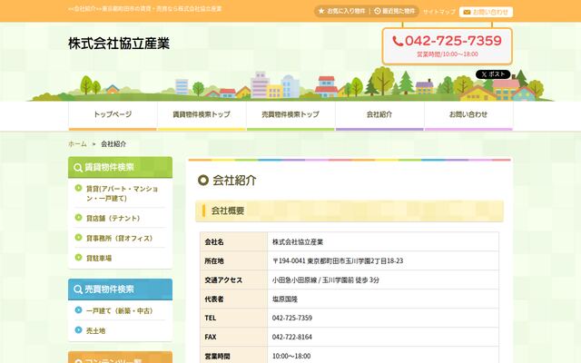The width and height of the screenshot is (581, 363).
Task: Click the 株式会社協立産業 value in company table
Action: [x=298, y=242]
